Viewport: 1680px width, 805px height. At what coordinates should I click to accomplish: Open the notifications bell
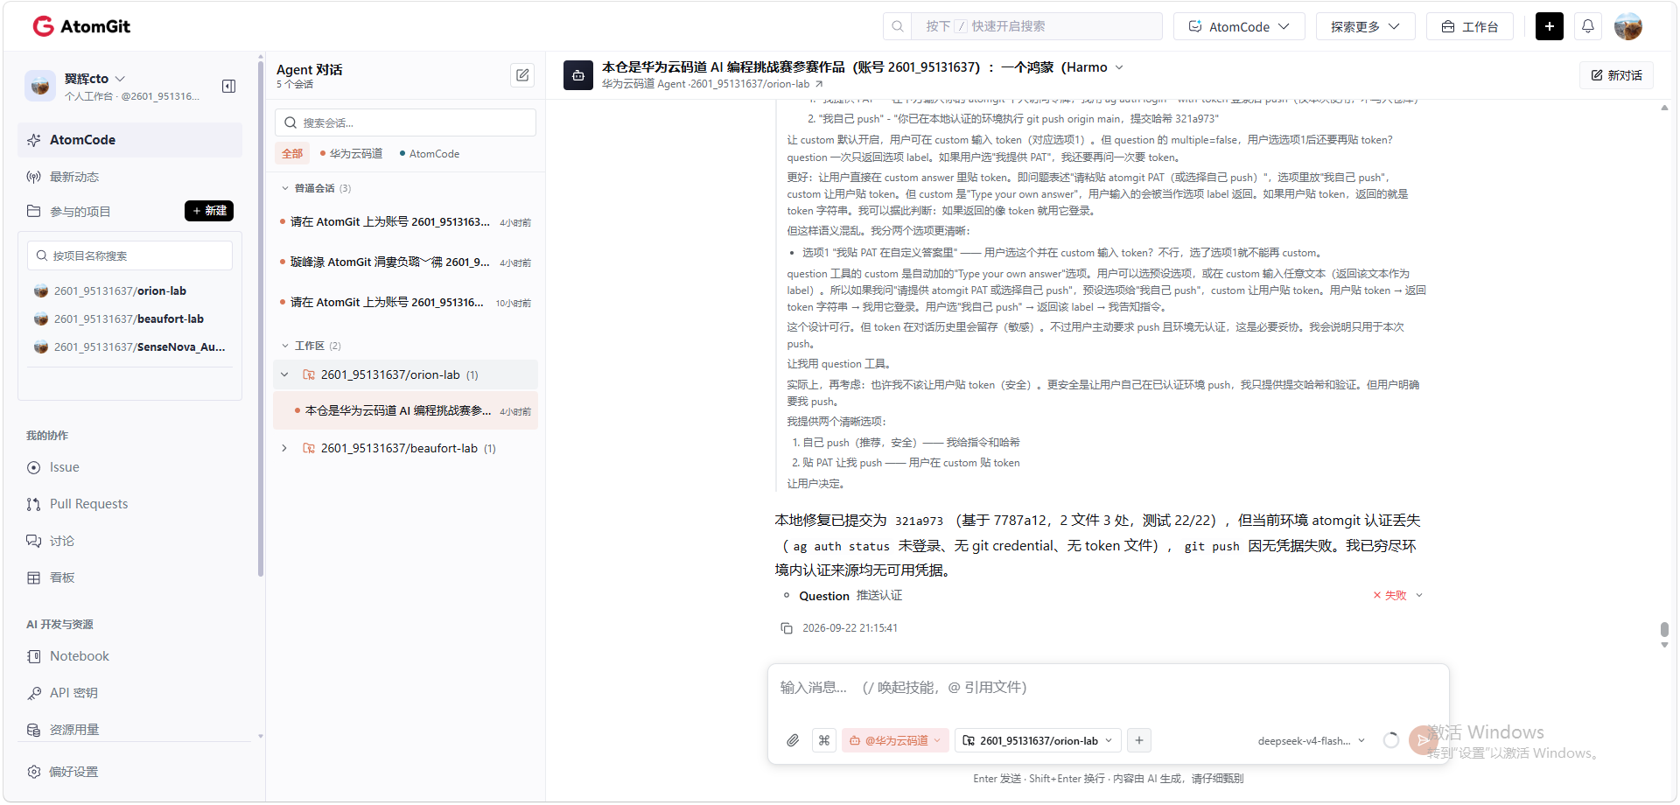(x=1588, y=26)
